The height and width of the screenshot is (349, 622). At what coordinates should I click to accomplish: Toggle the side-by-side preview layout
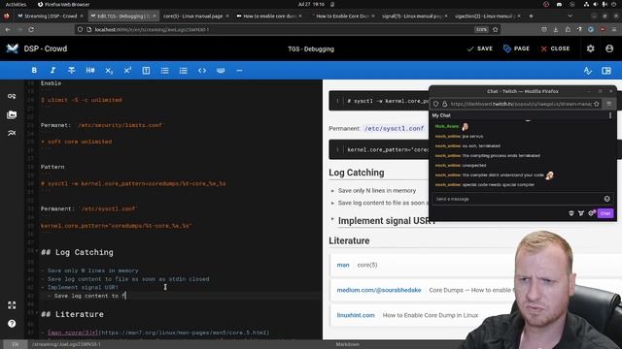point(606,71)
